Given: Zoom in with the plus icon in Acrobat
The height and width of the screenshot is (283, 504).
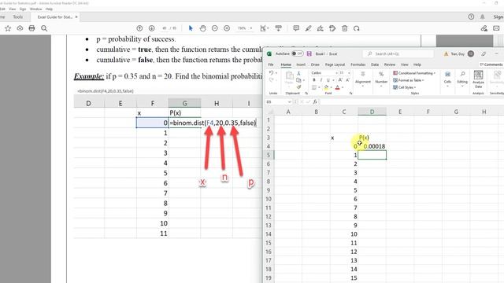Looking at the screenshot, I should click(227, 28).
